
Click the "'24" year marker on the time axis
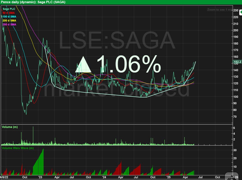[104, 177]
